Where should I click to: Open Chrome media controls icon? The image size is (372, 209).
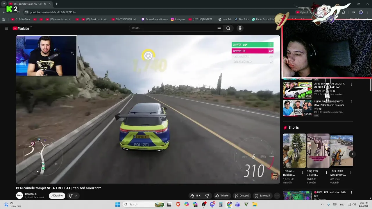354,12
